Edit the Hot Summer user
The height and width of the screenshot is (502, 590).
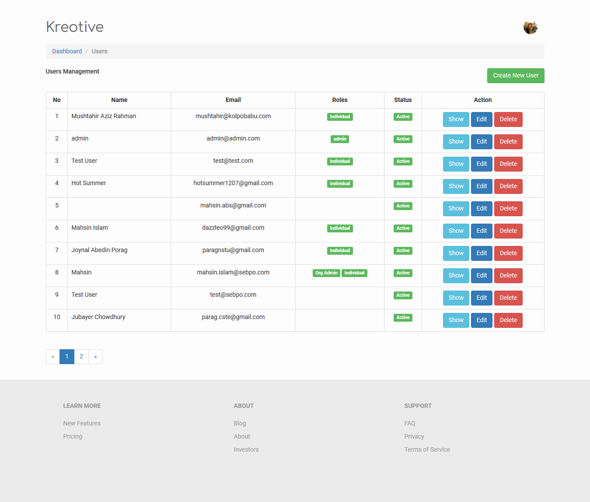(482, 186)
